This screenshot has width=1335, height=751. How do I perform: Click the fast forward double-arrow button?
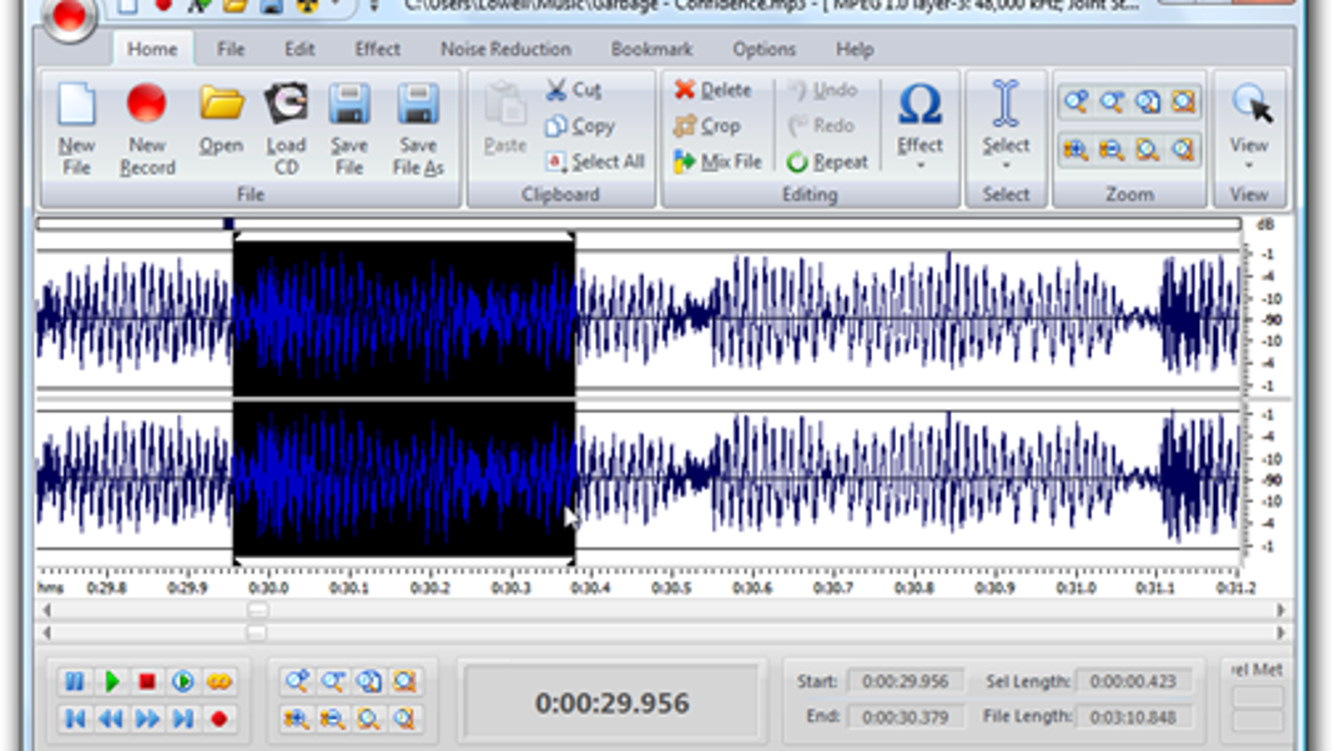click(147, 718)
